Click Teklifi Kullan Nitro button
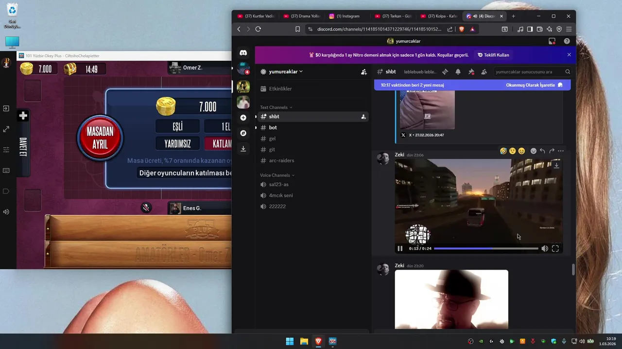 [493, 55]
